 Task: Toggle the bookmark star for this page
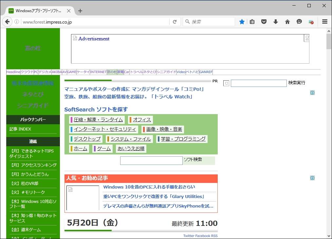[242, 21]
